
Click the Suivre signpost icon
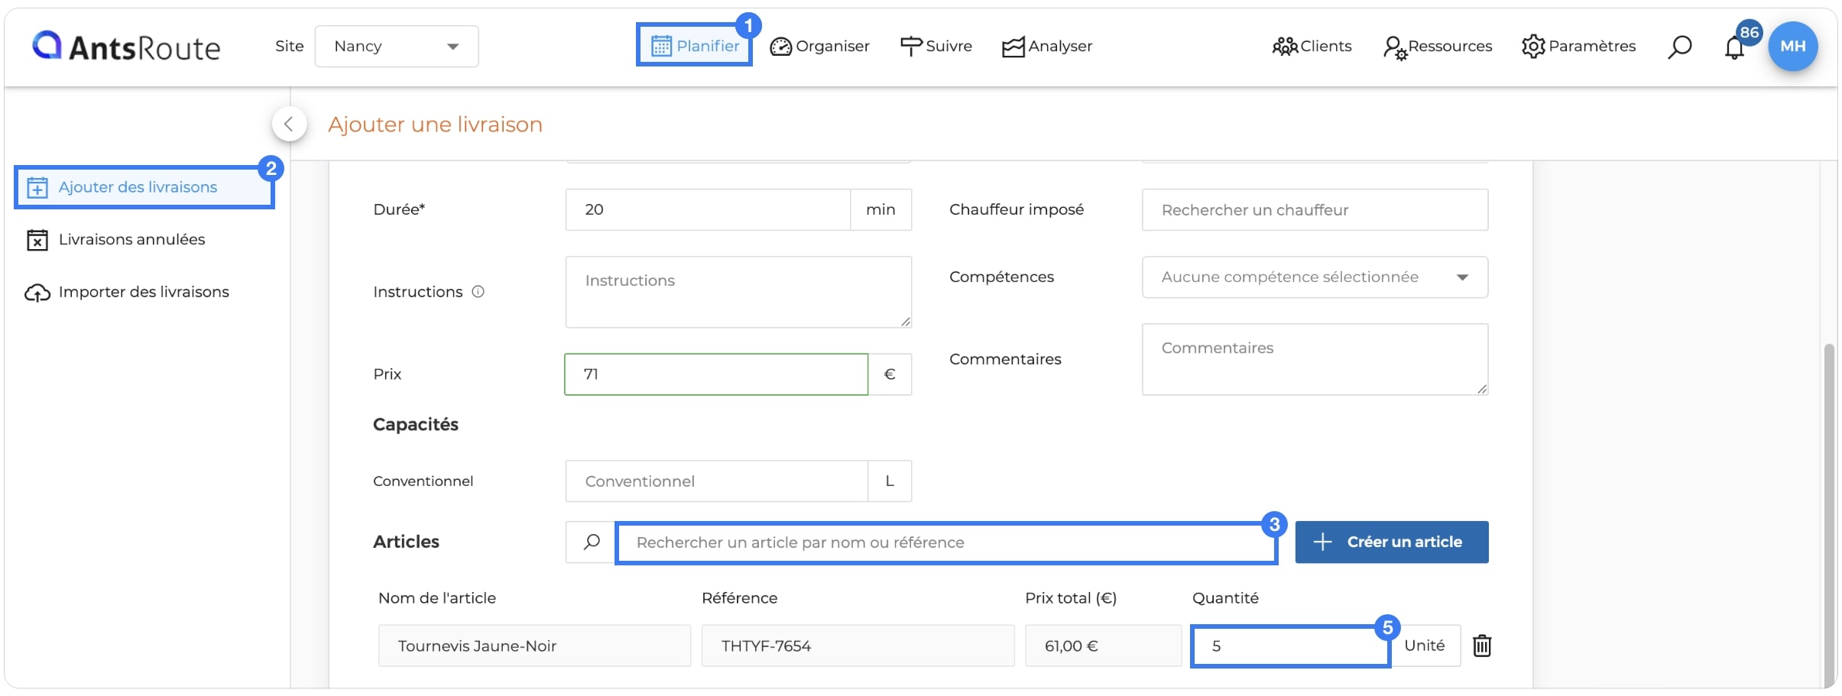[x=911, y=47]
